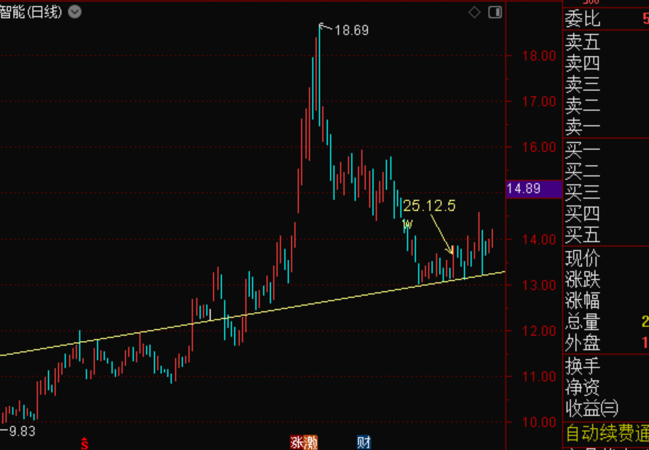Select the 25.12.5 chart annotation text

click(429, 206)
